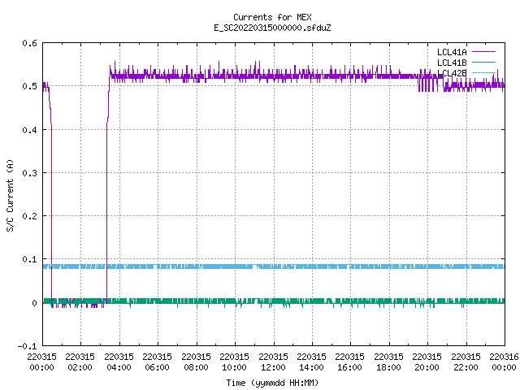Click the x-axis tick '220315 16:00'
This screenshot has height=390, width=520.
[x=350, y=362]
